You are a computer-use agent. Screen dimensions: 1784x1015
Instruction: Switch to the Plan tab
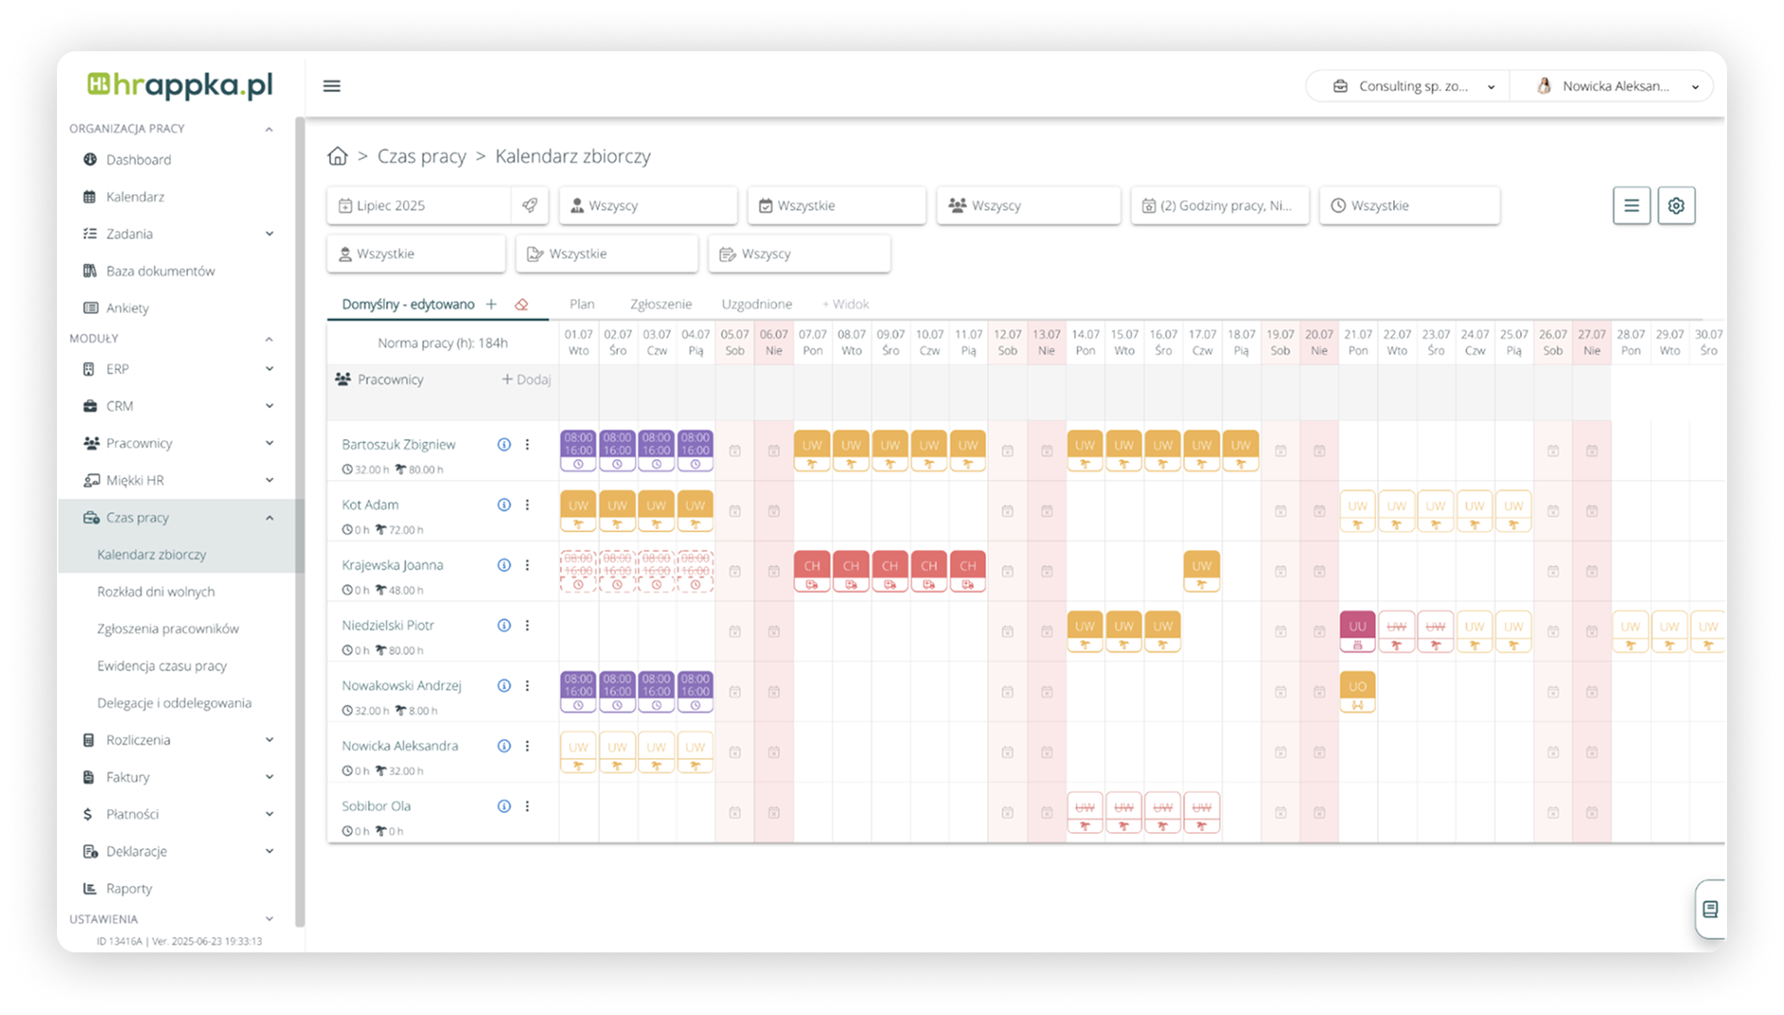tap(582, 304)
